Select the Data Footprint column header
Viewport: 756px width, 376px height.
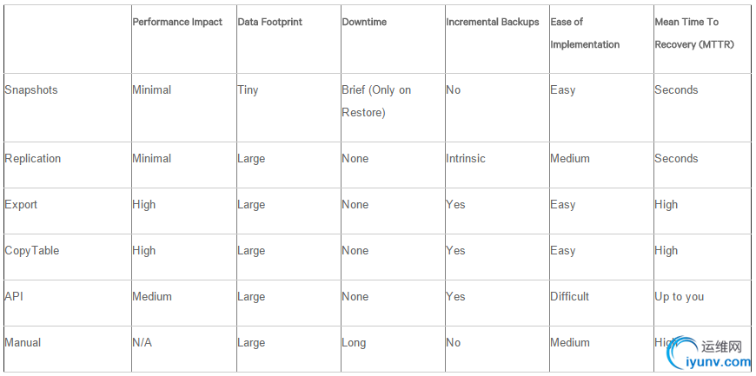[270, 22]
